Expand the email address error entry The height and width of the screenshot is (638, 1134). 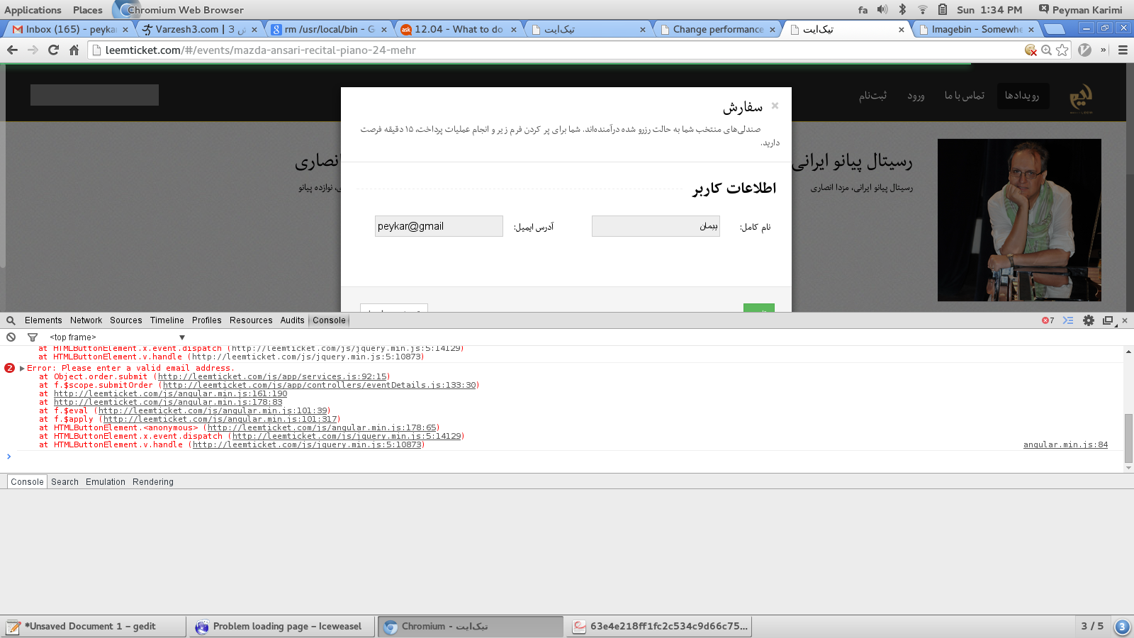pyautogui.click(x=22, y=368)
